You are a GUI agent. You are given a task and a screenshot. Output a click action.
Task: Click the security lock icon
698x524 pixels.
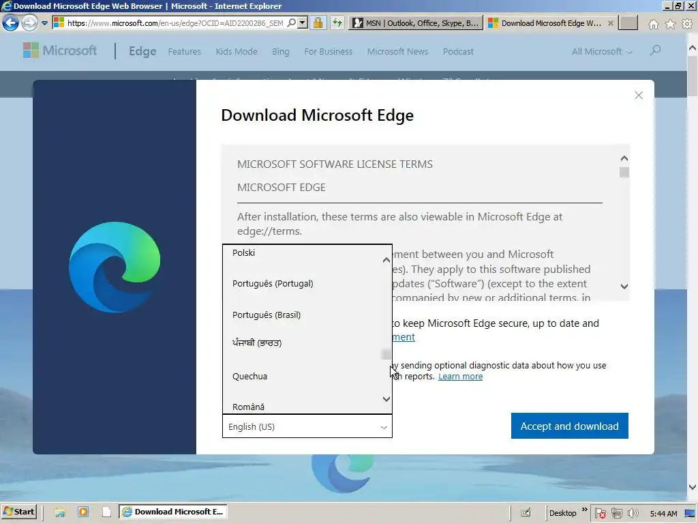click(318, 23)
